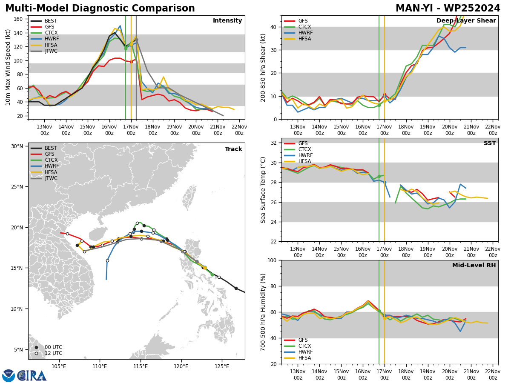Click the 700-500 hPa Humidity axis label

263,312
